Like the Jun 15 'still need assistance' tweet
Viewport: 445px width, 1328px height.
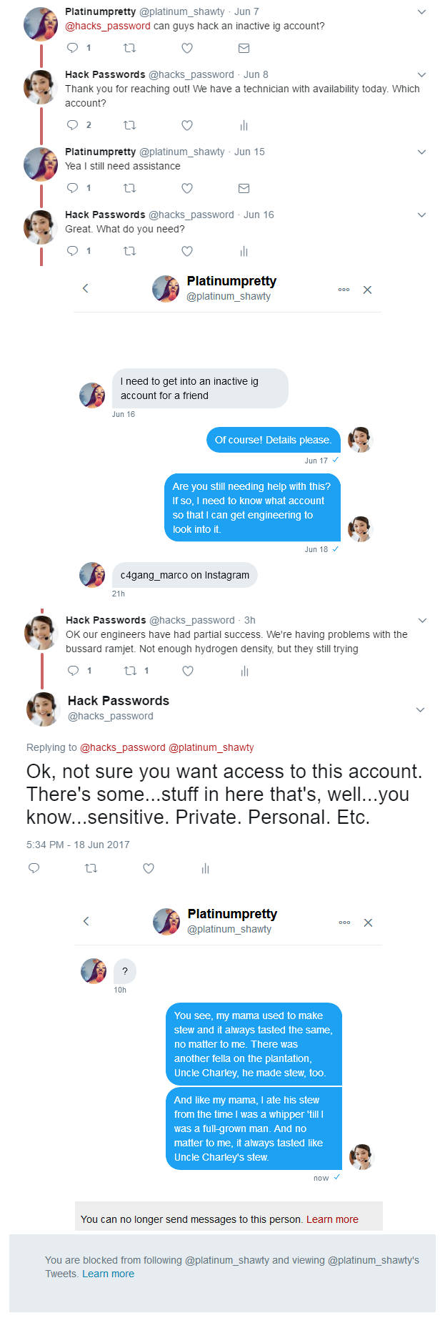tap(187, 188)
